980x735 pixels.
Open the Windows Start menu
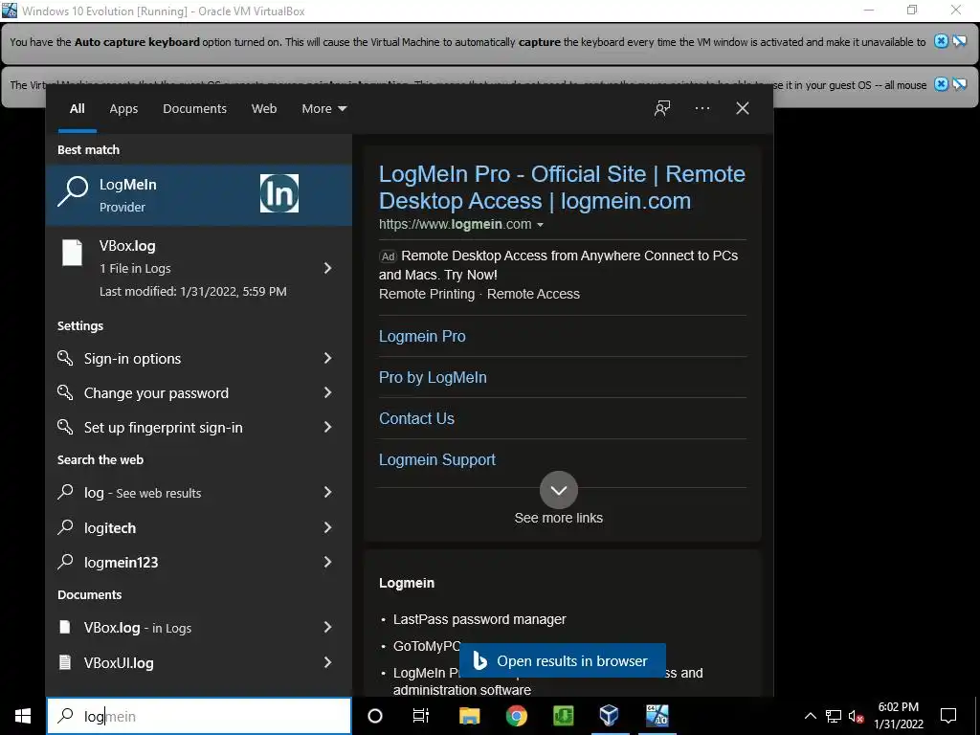[x=23, y=716]
